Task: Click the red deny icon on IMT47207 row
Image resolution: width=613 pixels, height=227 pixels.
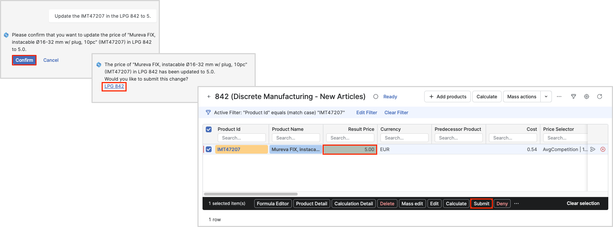Action: coord(603,149)
